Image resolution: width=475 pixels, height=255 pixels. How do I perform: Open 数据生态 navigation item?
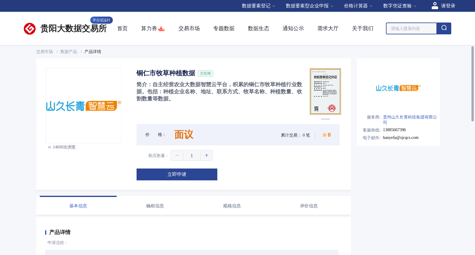pos(259,28)
